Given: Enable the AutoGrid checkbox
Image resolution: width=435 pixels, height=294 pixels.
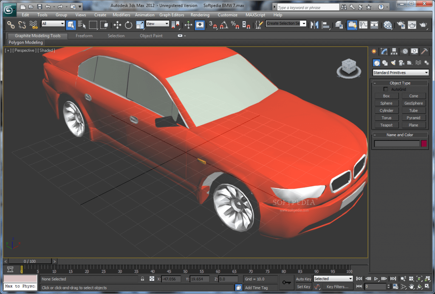Looking at the screenshot, I should pos(386,90).
